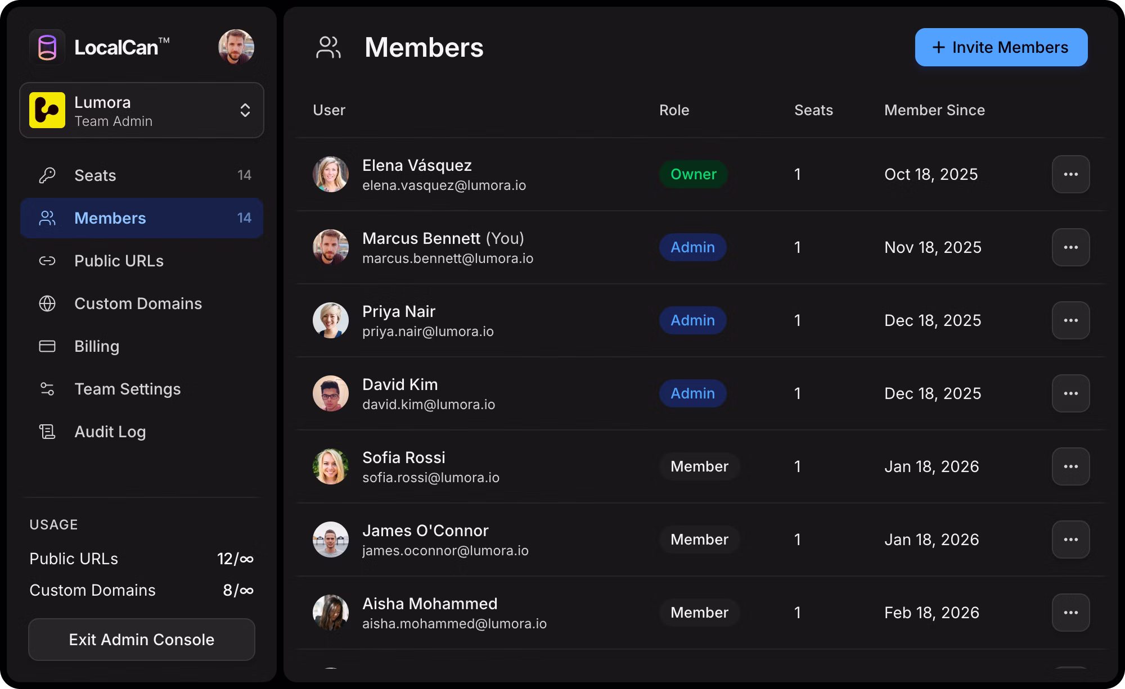Image resolution: width=1125 pixels, height=689 pixels.
Task: Click the name Sofia Rossi
Action: tap(404, 457)
